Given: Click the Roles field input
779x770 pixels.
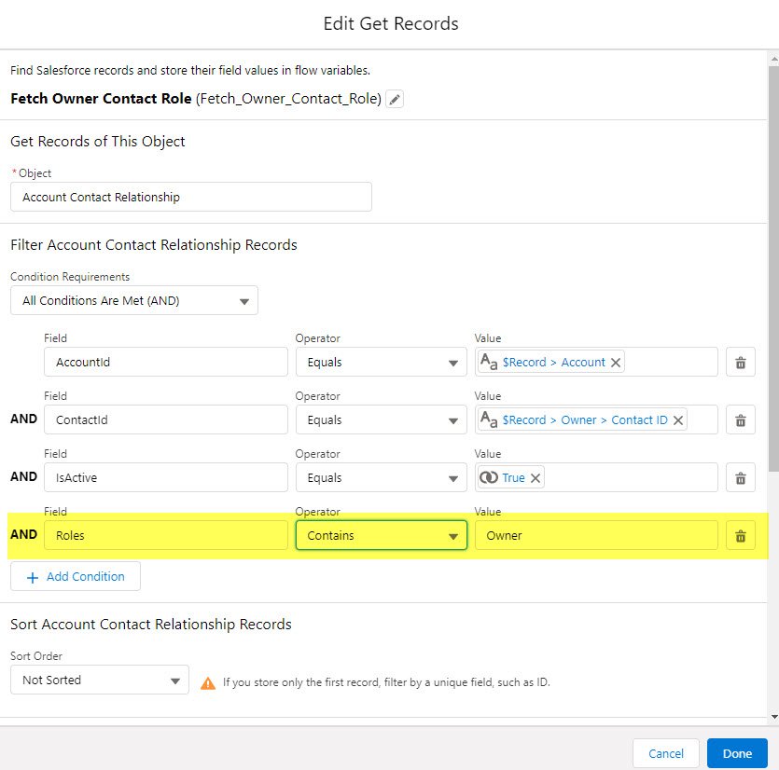Looking at the screenshot, I should point(165,536).
